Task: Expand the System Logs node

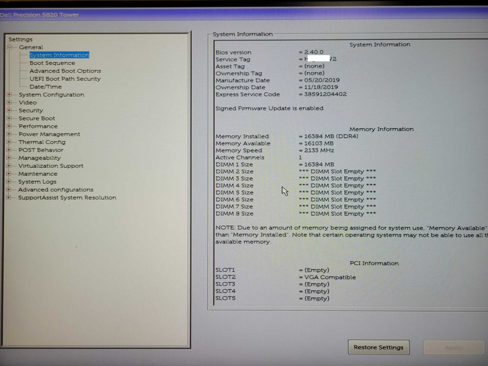Action: (x=9, y=181)
